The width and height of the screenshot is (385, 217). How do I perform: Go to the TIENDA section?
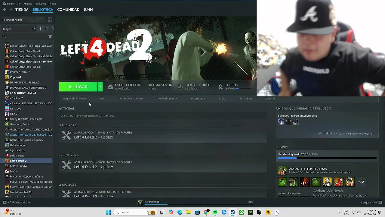(22, 10)
